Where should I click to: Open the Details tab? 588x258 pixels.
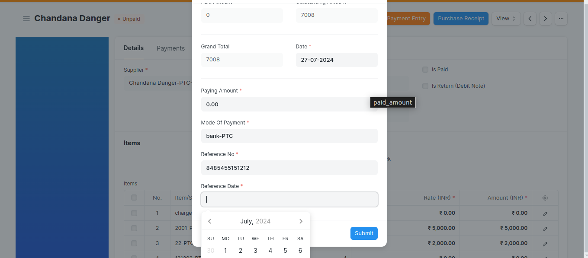click(x=133, y=48)
